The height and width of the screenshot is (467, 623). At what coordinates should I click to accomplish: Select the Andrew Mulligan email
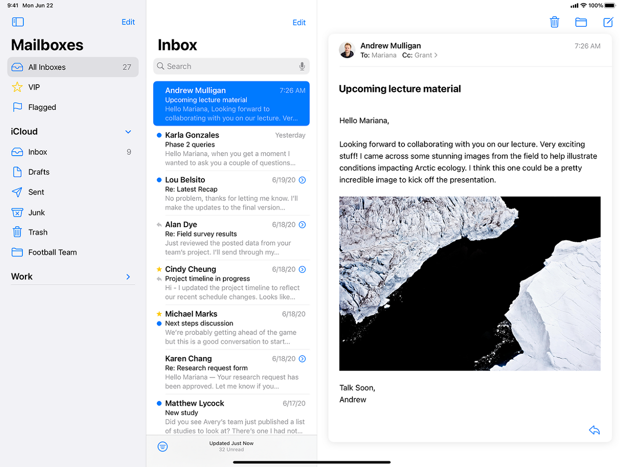pyautogui.click(x=231, y=104)
